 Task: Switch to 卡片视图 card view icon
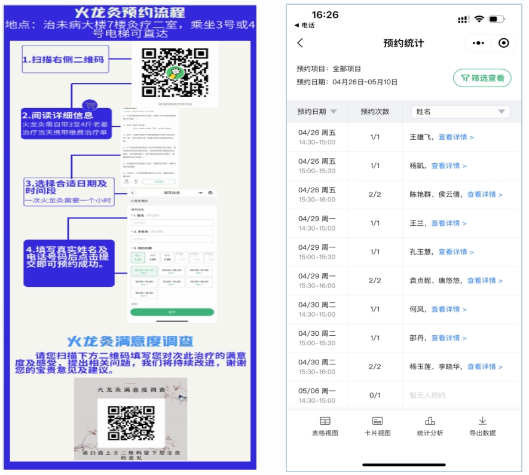pos(377,421)
